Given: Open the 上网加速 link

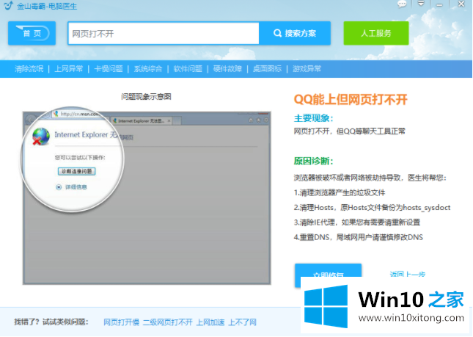Looking at the screenshot, I should (210, 322).
